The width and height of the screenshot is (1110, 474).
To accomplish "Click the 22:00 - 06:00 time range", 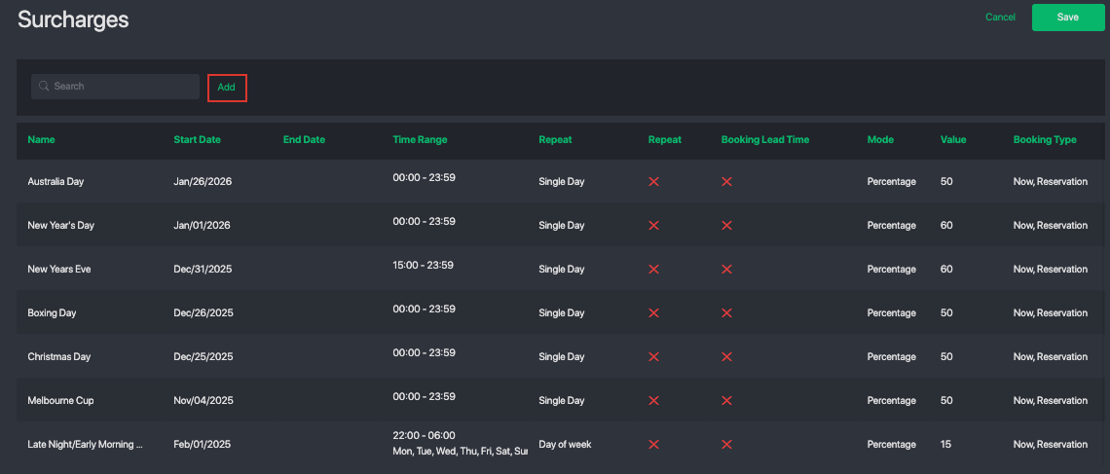I will tap(424, 436).
